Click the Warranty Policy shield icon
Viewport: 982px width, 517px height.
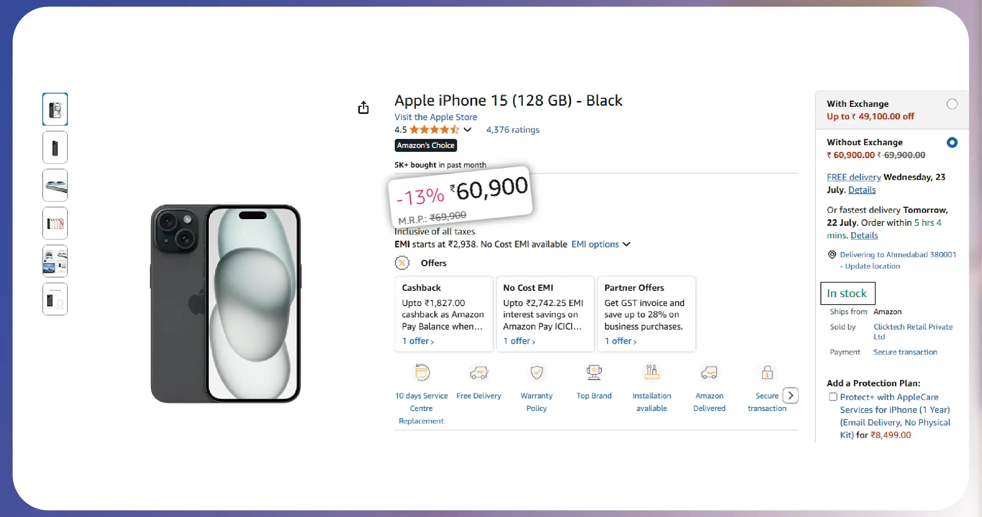pos(536,372)
